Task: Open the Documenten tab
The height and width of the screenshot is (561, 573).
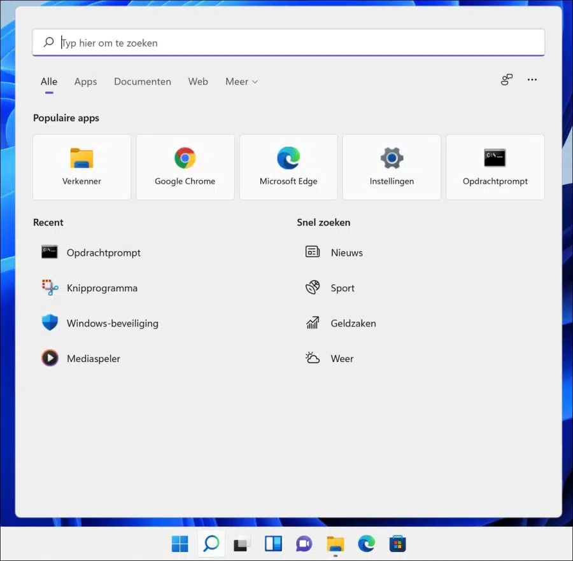Action: [x=143, y=81]
